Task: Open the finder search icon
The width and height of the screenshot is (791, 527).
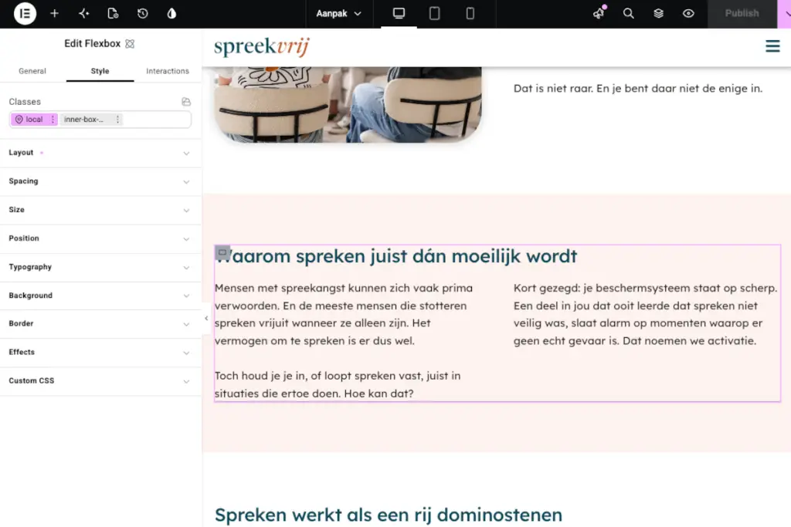Action: (x=628, y=14)
